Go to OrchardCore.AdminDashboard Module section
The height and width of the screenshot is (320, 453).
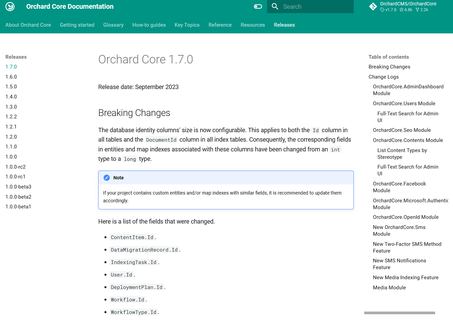coord(408,90)
